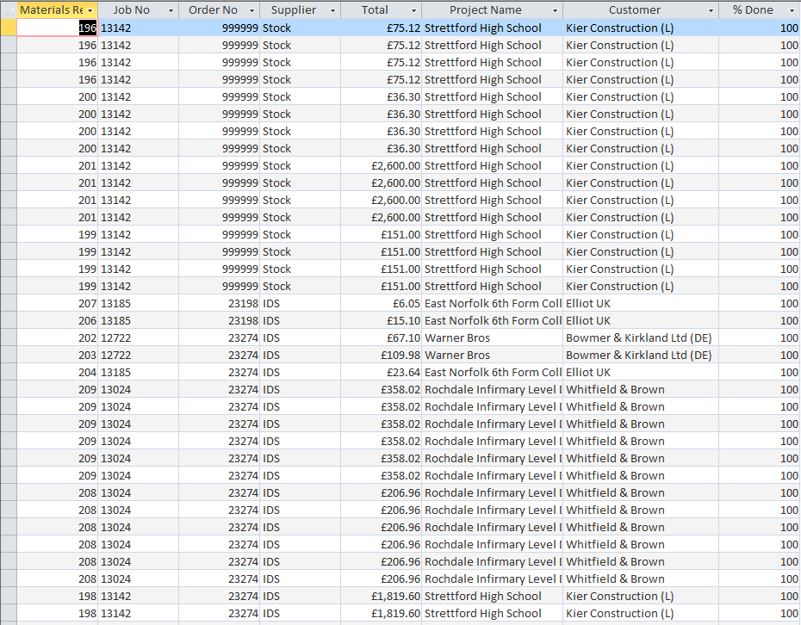Screen dimensions: 801x625
Task: Click the row selector for record 207
Action: (x=8, y=303)
